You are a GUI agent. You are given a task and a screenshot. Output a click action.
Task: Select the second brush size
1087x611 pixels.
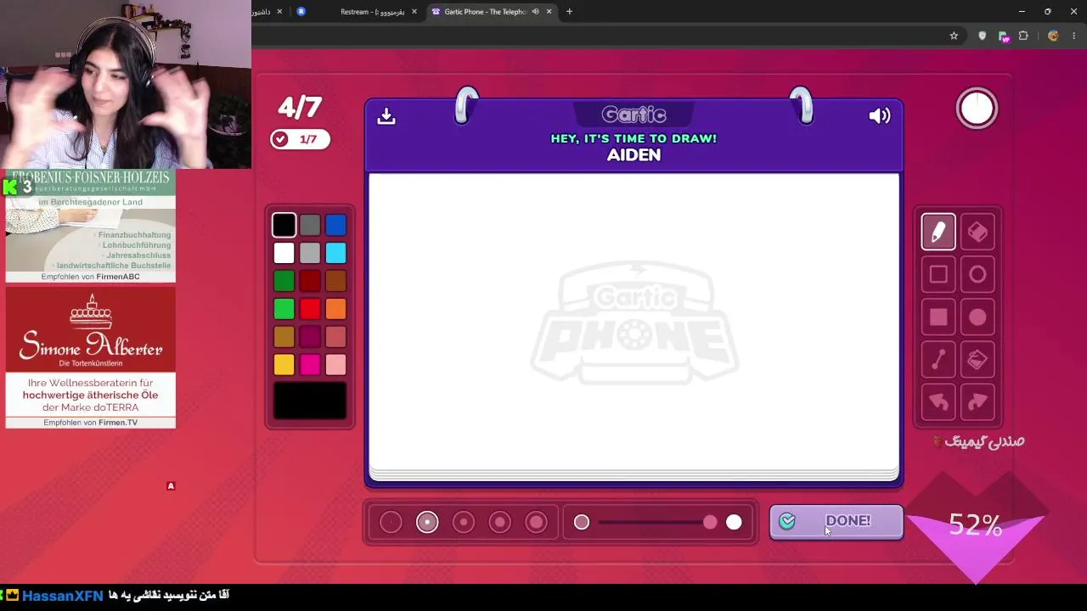427,522
